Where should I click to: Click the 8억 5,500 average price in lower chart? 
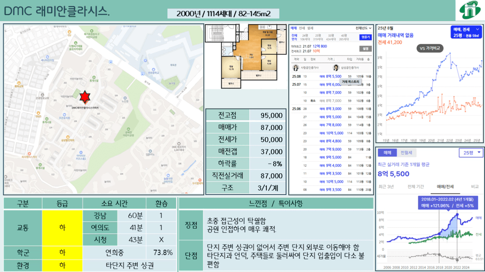[394, 174]
